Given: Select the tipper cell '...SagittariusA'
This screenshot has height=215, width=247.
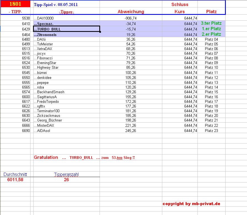Looking at the screenshot, I should pyautogui.click(x=67, y=97).
